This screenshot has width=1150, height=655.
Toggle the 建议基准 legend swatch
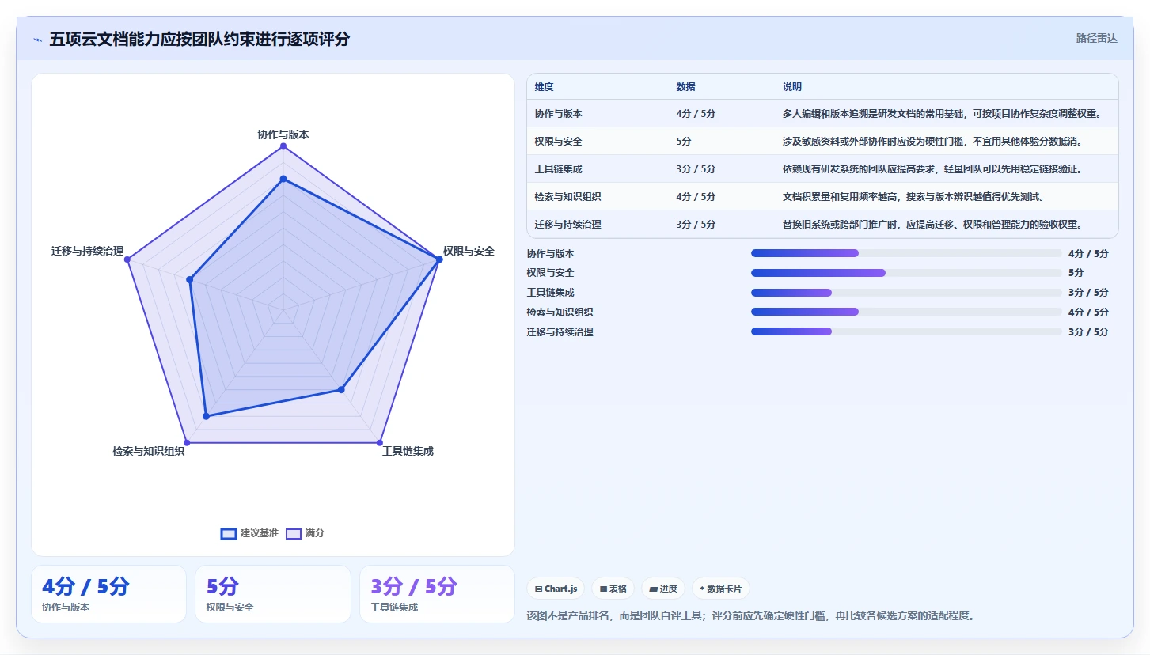pyautogui.click(x=229, y=533)
